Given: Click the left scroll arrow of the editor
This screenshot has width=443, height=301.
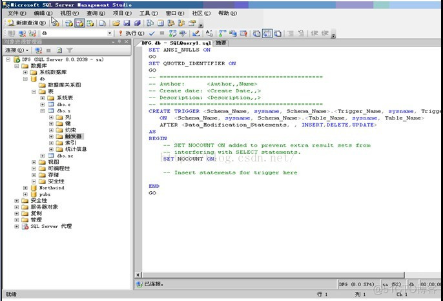Looking at the screenshot, I should 138,275.
